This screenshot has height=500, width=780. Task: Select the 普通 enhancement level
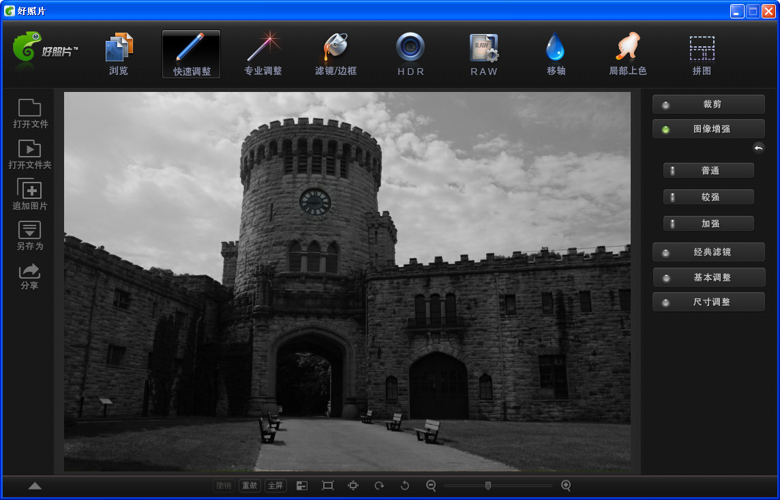pos(709,171)
